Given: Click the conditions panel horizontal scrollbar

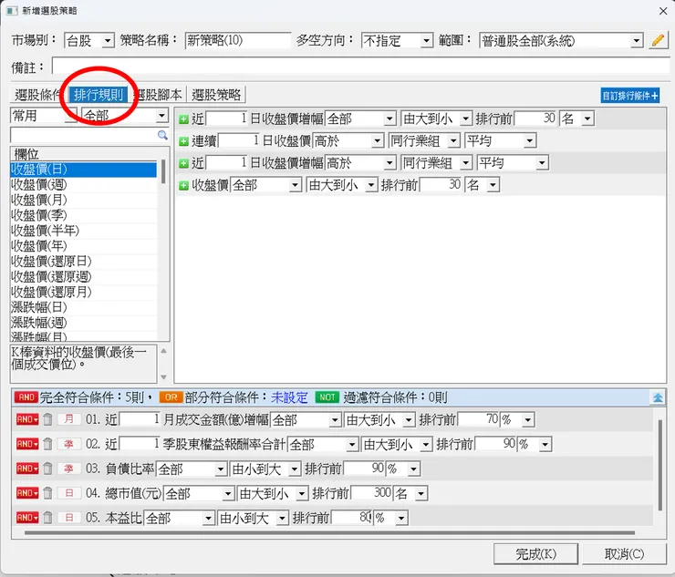Looking at the screenshot, I should pos(329,532).
